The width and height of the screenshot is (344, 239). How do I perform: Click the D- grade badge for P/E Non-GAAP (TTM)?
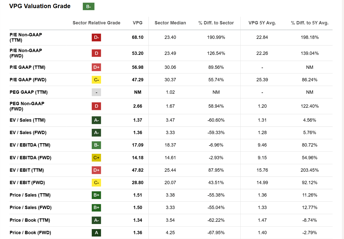coord(96,37)
